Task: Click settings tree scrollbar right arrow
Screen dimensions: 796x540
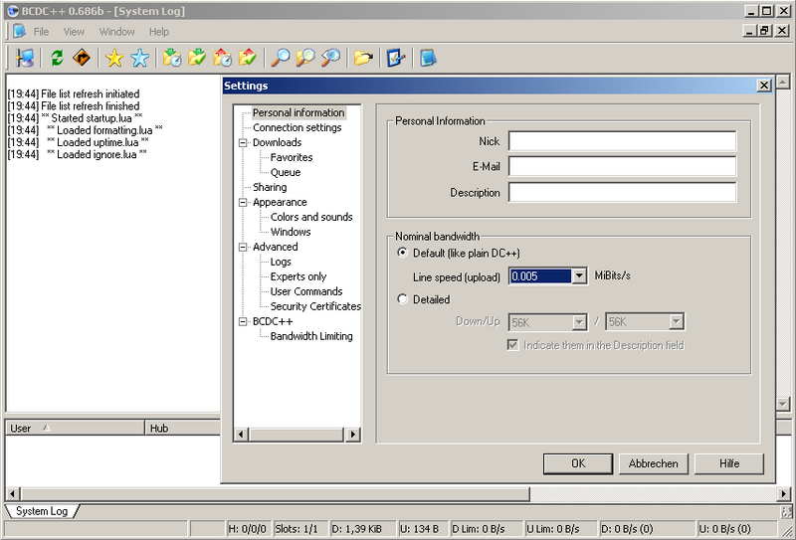Action: [353, 435]
